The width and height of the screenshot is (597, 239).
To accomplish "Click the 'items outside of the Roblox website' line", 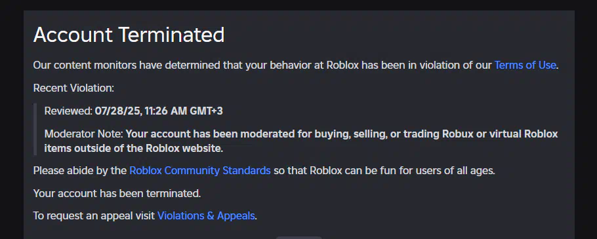I will [134, 149].
